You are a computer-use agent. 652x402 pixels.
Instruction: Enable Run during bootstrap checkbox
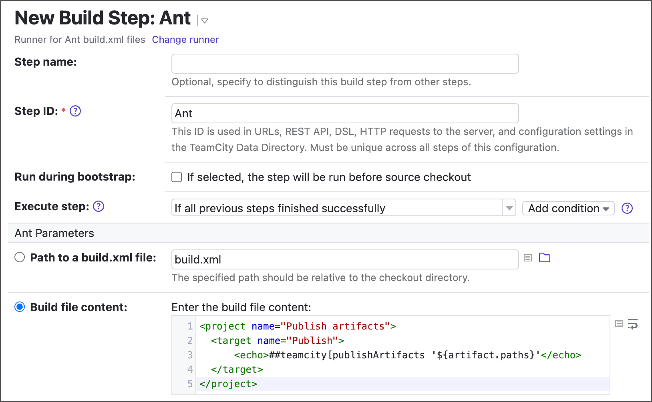point(176,177)
